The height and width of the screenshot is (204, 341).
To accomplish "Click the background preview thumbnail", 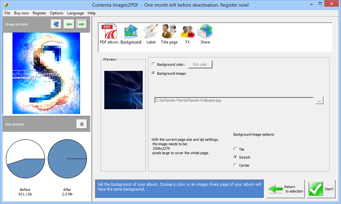I will point(123,90).
